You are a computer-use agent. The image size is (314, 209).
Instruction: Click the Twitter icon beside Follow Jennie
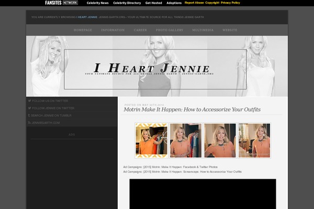30,108
